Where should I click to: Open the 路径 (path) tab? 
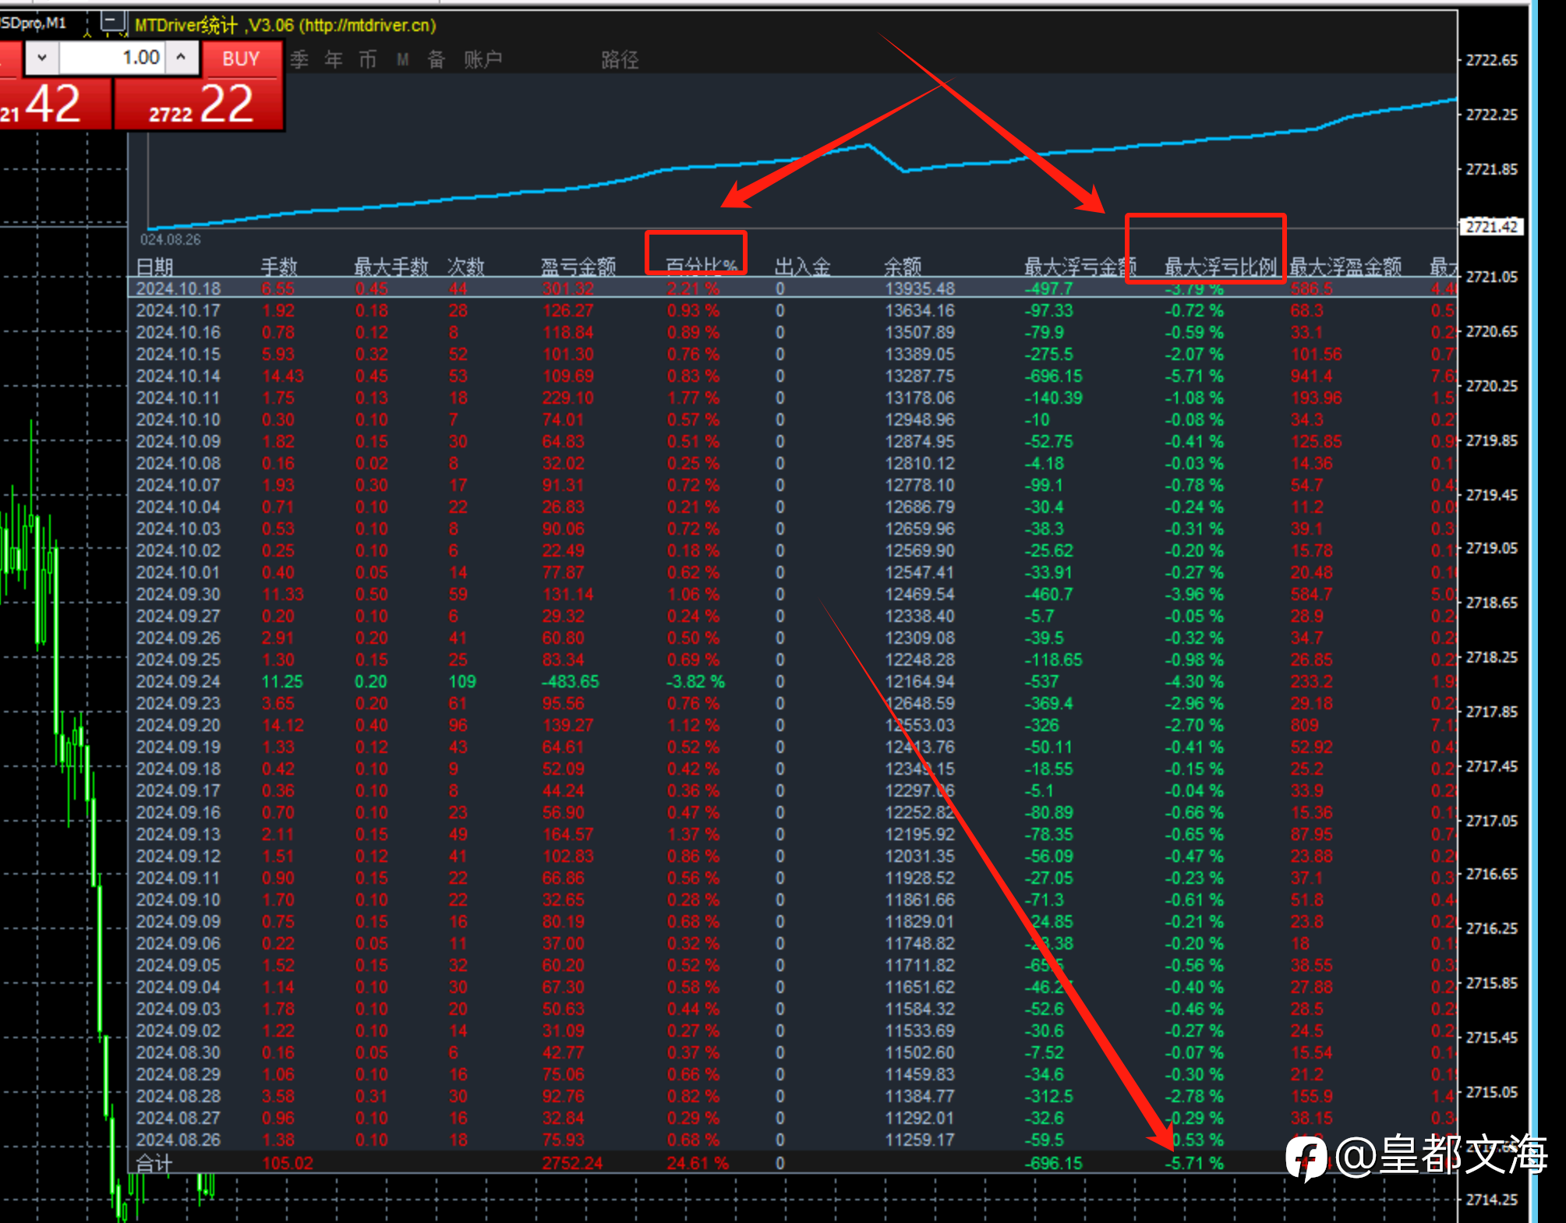click(620, 59)
